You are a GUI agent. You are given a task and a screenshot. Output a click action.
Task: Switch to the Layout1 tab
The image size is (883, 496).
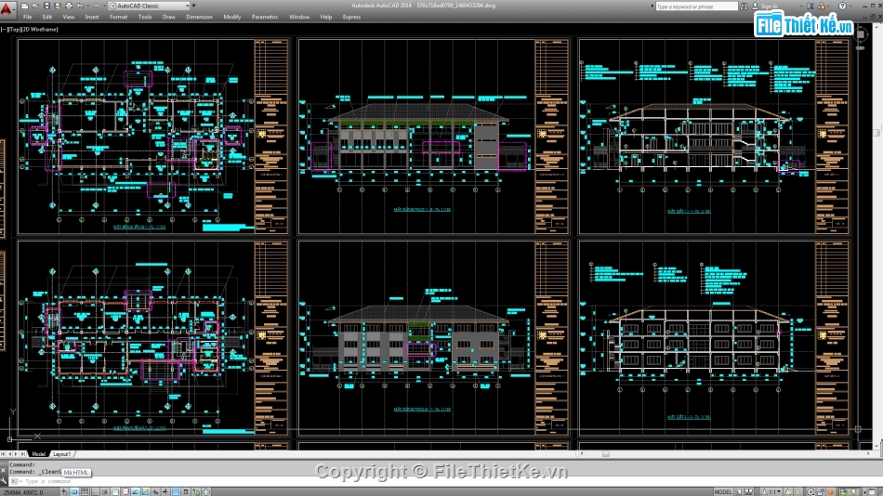click(62, 454)
